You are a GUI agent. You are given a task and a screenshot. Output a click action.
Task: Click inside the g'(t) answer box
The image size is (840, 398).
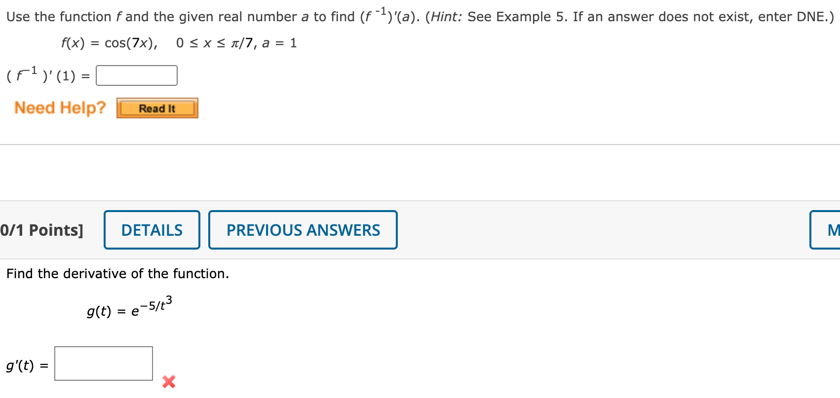coord(103,363)
